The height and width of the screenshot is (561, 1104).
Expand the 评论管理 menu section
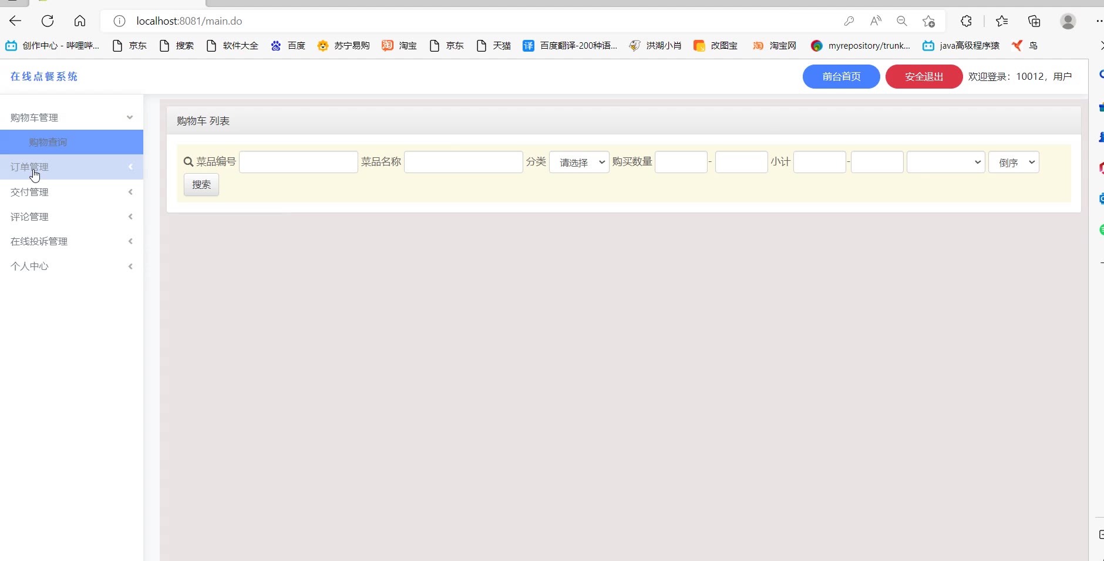(72, 217)
